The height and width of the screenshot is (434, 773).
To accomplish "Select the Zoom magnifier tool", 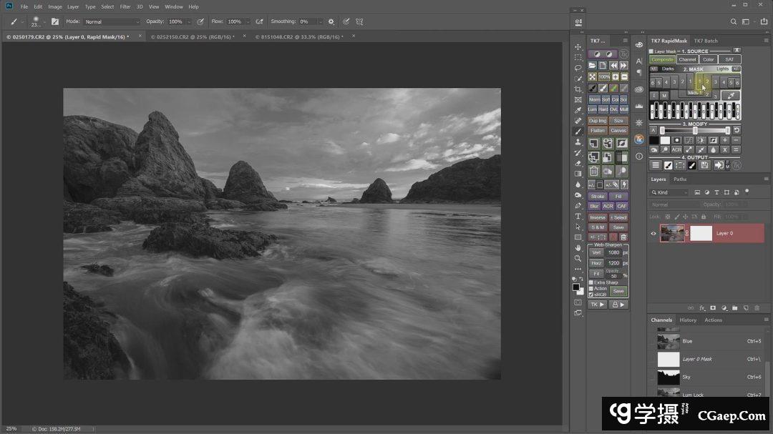I will [x=578, y=258].
